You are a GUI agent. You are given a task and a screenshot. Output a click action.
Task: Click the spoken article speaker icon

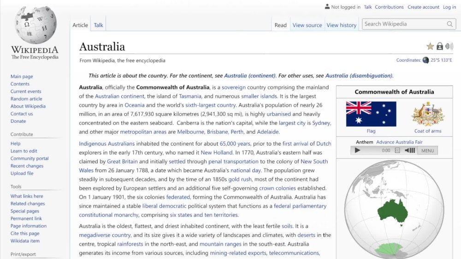449,46
